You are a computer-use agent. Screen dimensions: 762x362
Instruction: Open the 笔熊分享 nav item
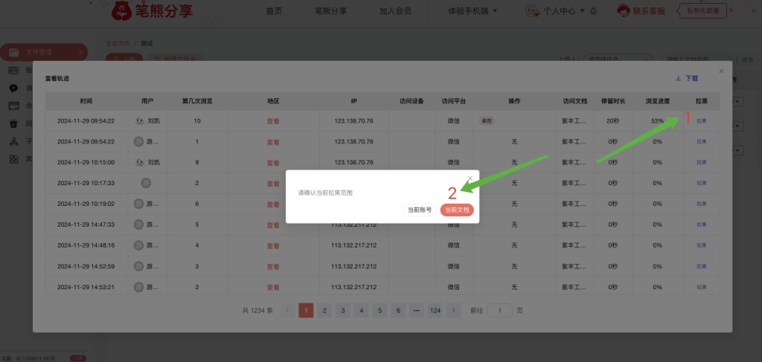point(330,10)
